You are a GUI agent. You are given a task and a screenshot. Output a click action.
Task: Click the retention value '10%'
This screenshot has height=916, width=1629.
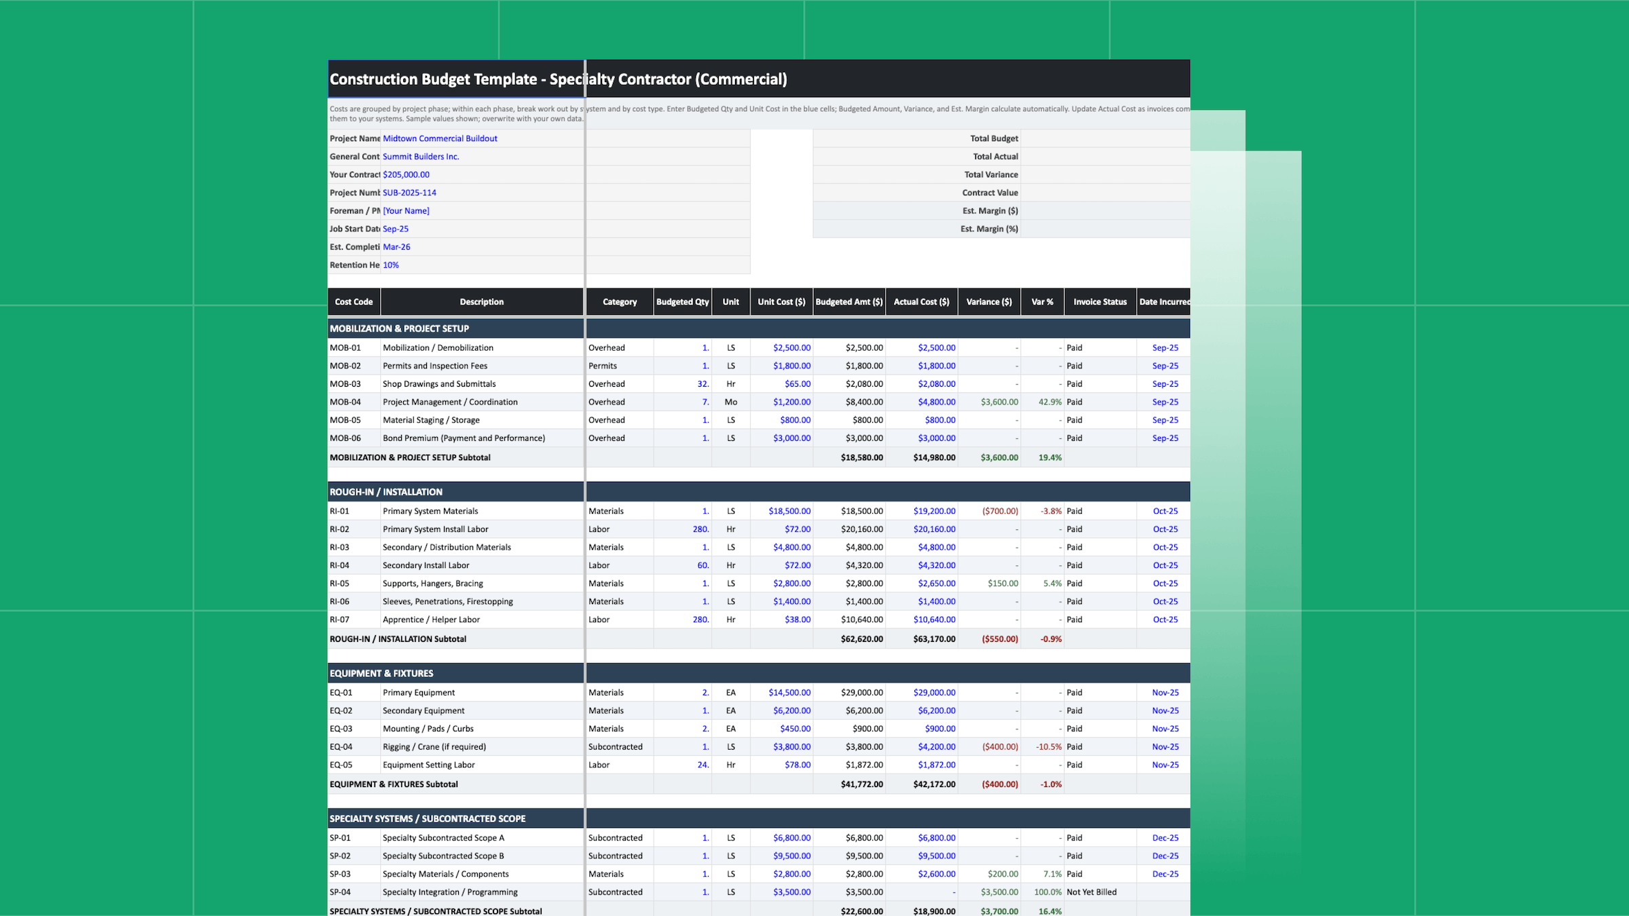click(391, 265)
